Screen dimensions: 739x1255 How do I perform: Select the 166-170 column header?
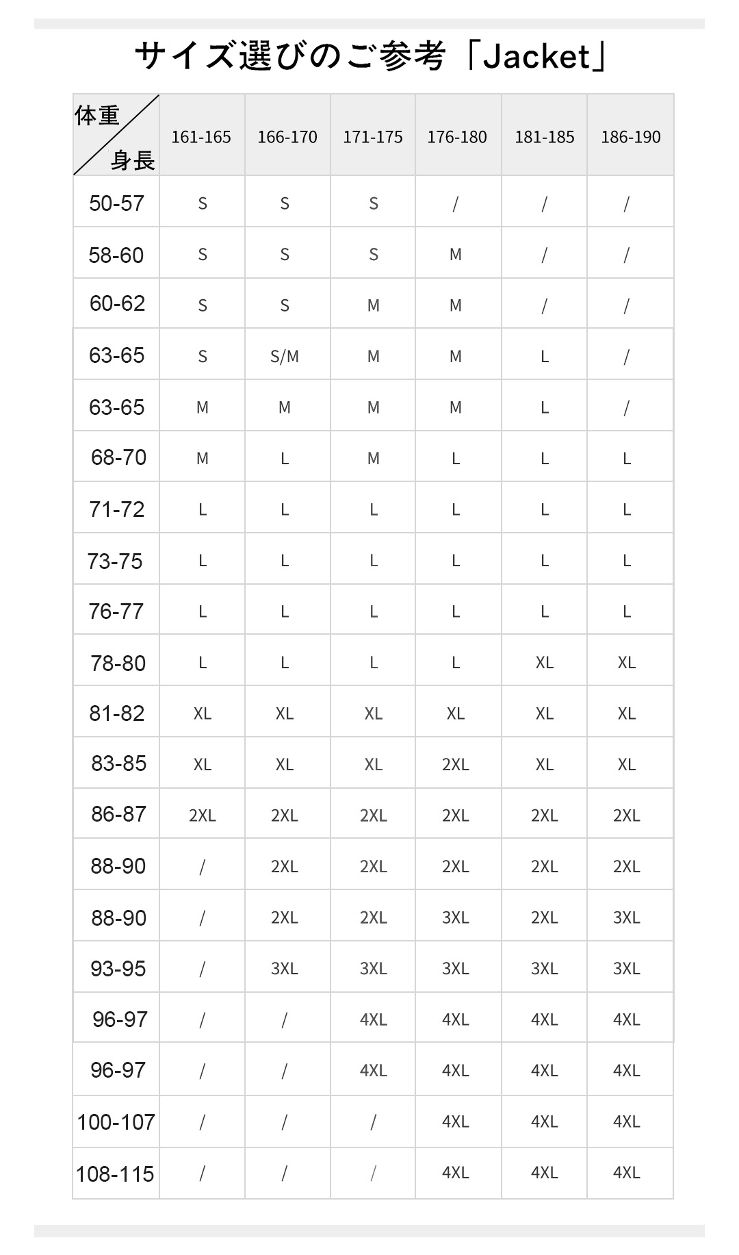tap(287, 137)
